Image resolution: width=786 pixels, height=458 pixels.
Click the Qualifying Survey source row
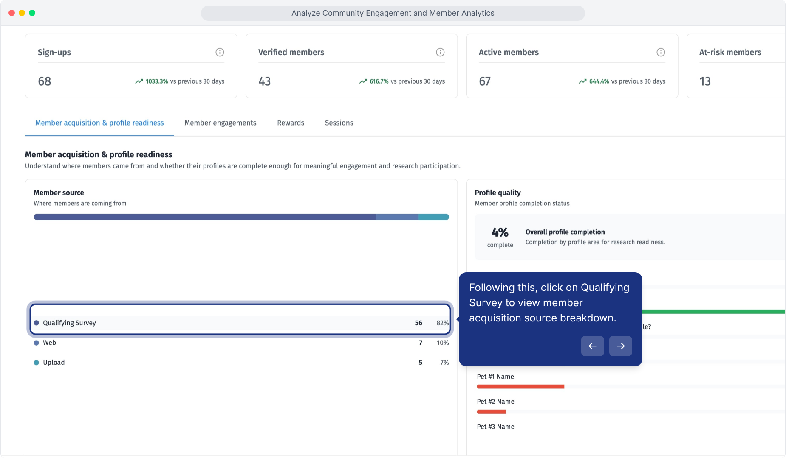(241, 323)
